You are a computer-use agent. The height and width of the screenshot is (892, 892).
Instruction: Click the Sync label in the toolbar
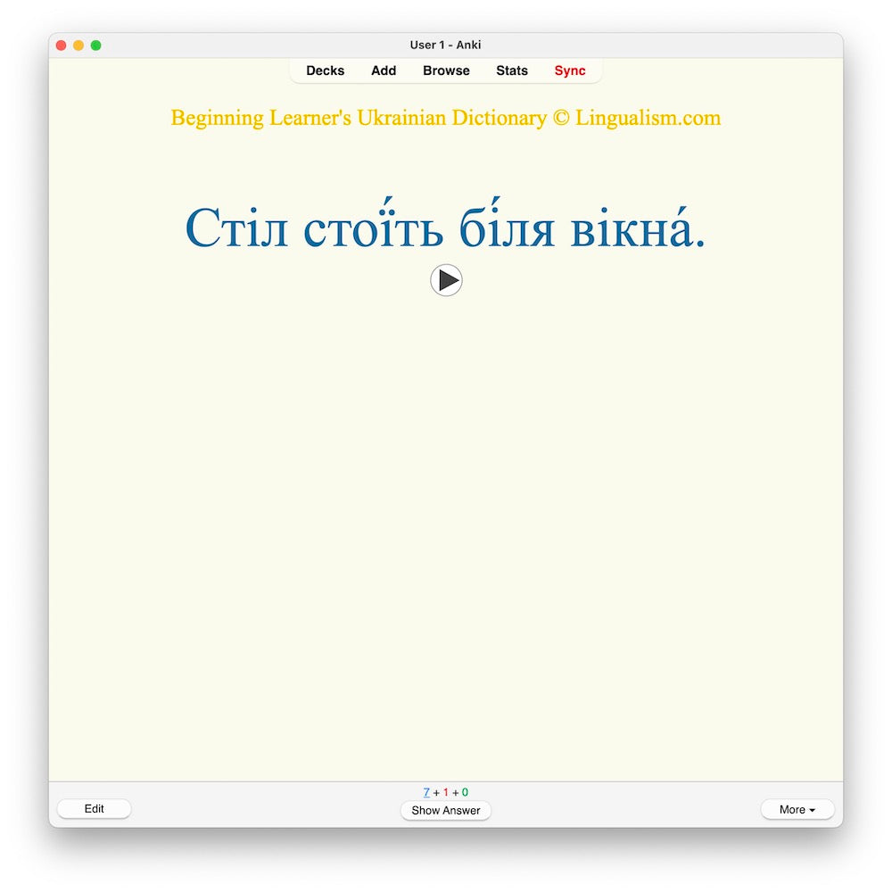[x=570, y=70]
